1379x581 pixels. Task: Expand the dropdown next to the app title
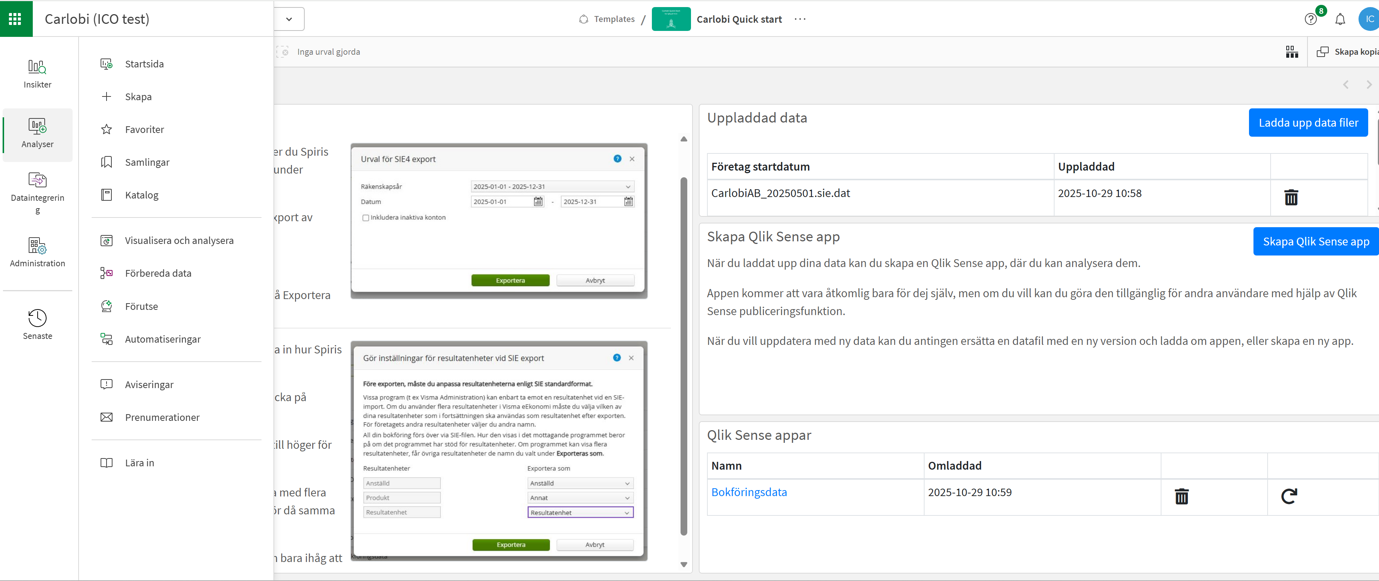click(289, 19)
